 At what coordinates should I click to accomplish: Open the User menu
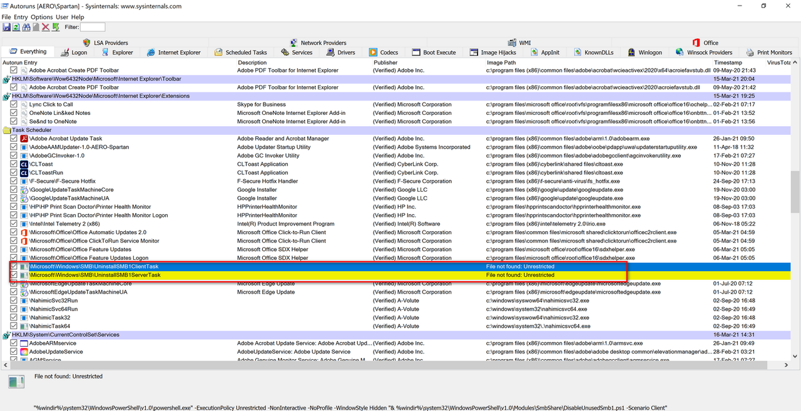click(62, 17)
